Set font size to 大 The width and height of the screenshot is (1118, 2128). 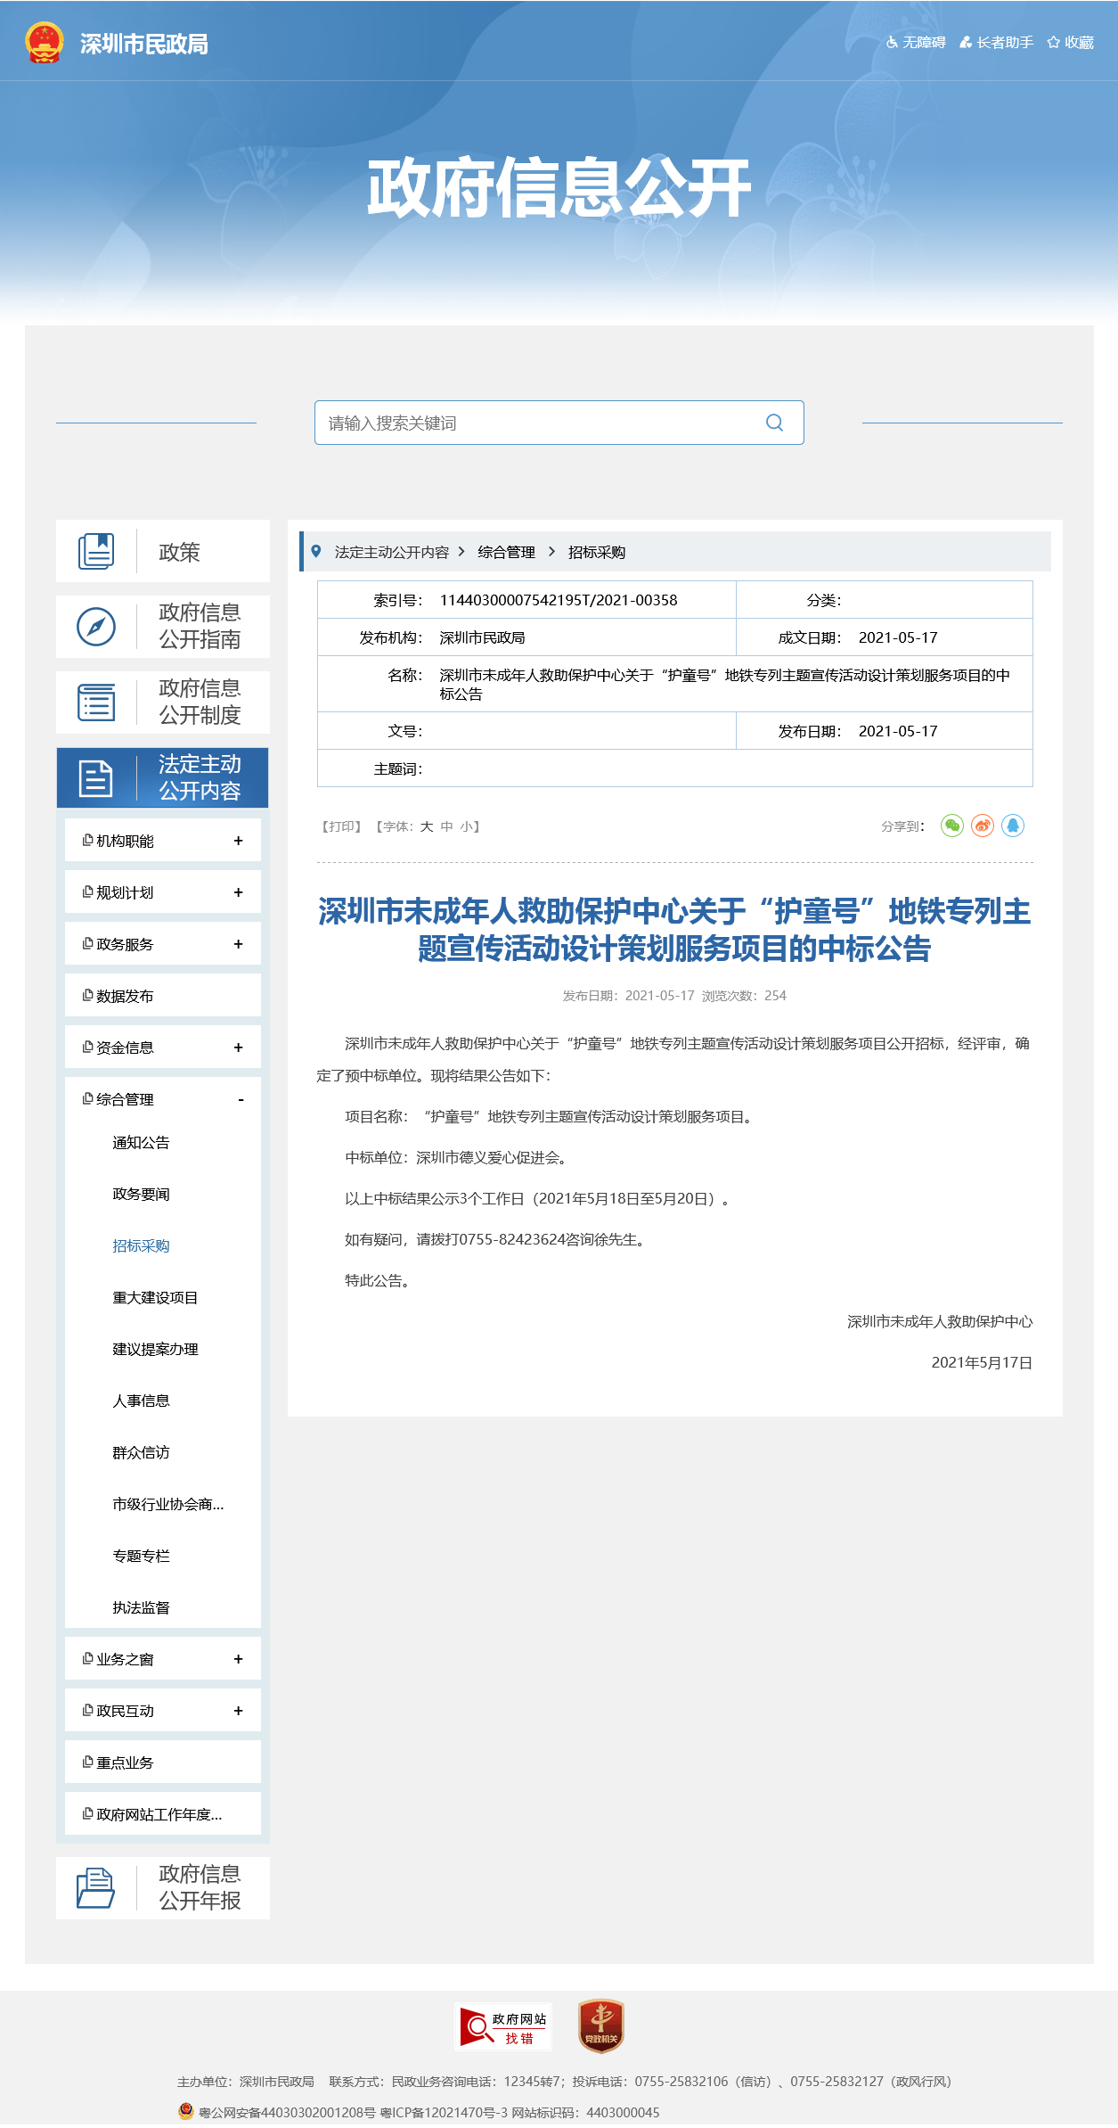click(x=427, y=826)
